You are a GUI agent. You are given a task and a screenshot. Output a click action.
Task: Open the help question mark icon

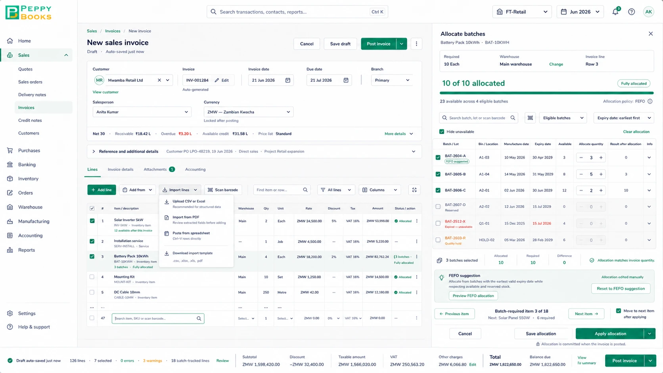pyautogui.click(x=632, y=12)
